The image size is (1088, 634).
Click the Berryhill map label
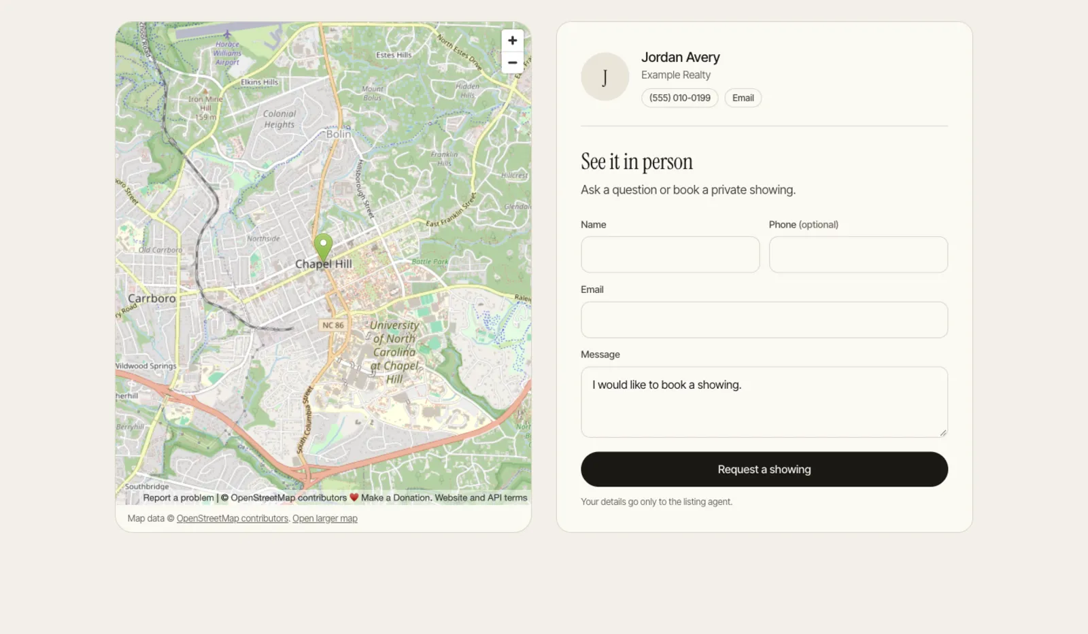130,427
